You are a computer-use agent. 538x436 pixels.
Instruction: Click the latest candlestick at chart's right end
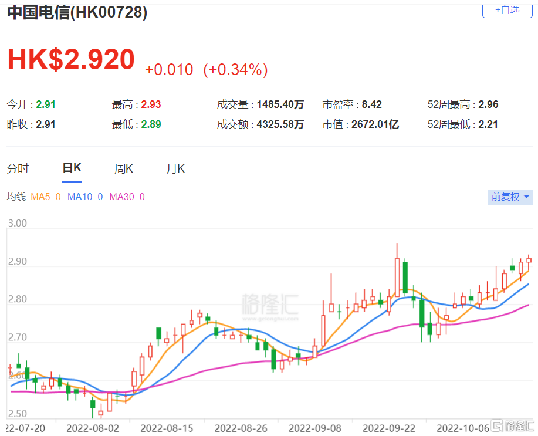coord(529,260)
